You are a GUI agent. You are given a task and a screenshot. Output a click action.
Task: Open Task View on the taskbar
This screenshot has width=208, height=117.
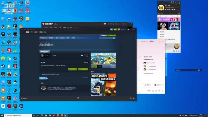click(x=38, y=115)
